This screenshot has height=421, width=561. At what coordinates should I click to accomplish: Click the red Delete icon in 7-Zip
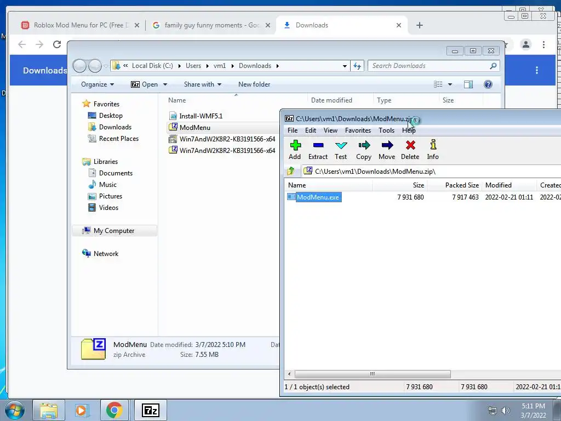[x=410, y=150]
